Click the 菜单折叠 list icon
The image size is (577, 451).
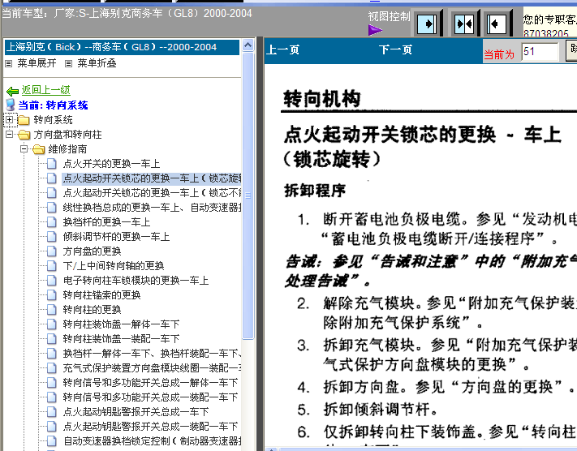[68, 63]
